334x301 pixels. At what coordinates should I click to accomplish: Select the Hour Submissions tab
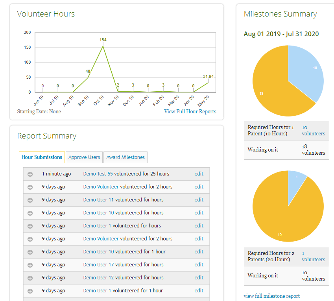click(42, 157)
